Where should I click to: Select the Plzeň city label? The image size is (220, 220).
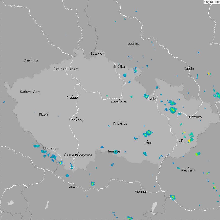(x=43, y=115)
